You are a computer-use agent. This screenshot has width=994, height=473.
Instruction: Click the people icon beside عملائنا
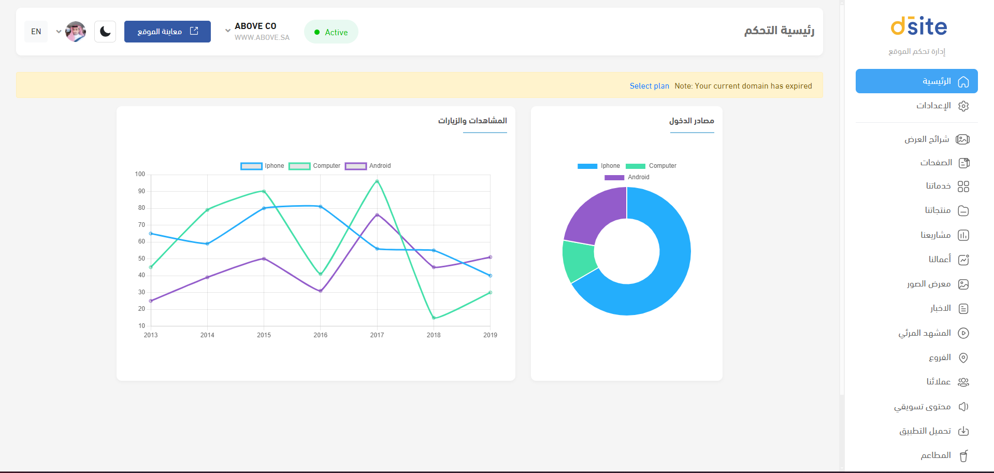pos(963,382)
